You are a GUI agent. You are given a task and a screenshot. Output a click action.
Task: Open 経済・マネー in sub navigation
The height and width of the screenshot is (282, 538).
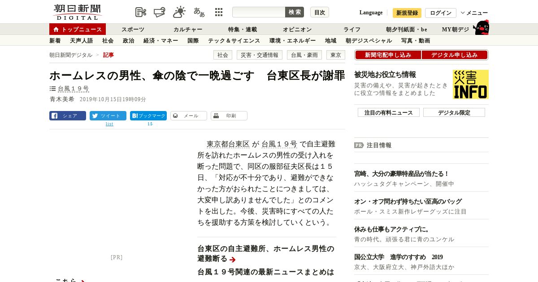pyautogui.click(x=161, y=40)
